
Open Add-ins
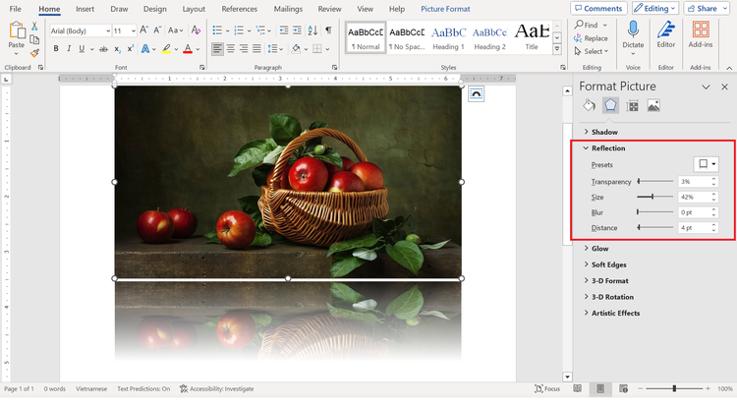pyautogui.click(x=701, y=34)
